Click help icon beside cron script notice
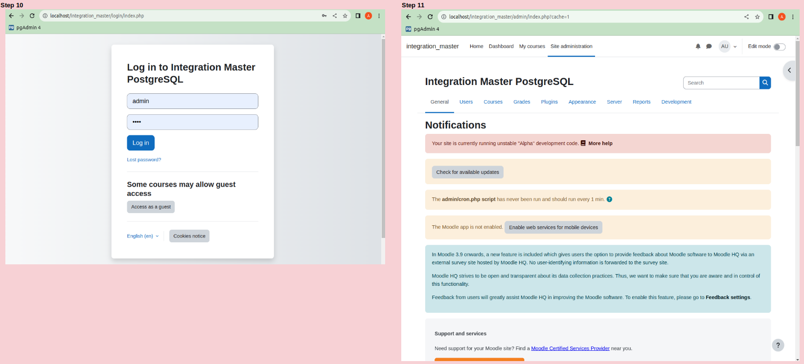Viewport: 804px width, 364px height. (609, 199)
